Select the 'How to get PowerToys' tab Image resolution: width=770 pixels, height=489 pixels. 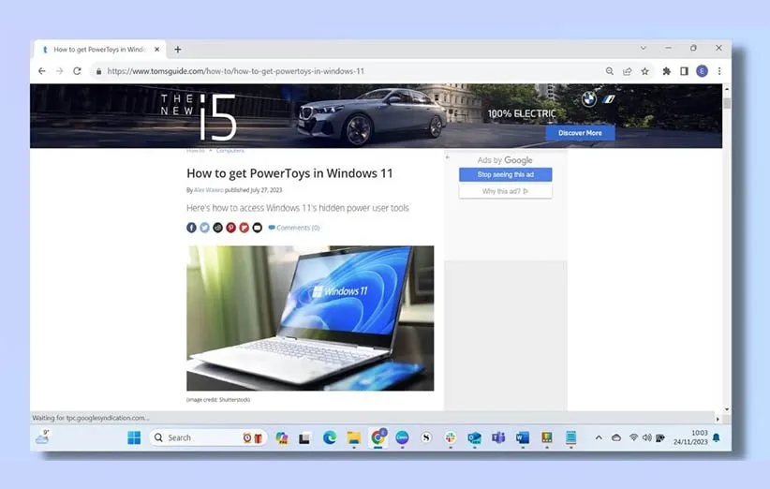click(98, 50)
